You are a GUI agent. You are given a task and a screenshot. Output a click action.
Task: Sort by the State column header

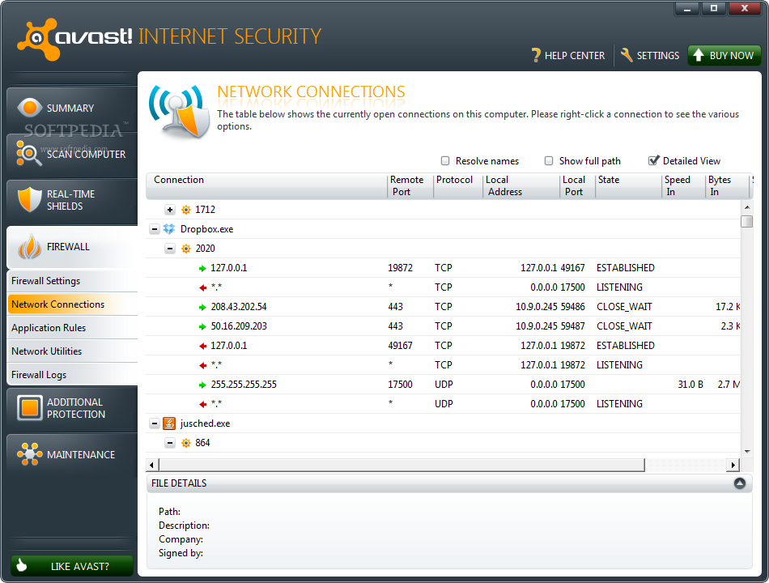628,186
